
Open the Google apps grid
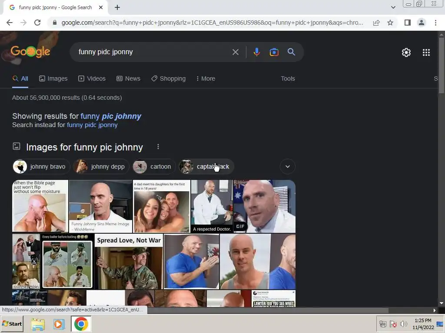[x=426, y=52]
